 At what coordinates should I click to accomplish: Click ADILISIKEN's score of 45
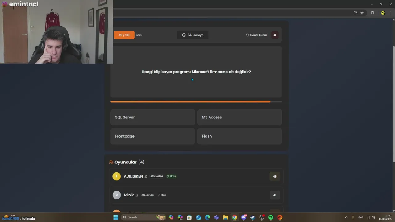click(275, 176)
